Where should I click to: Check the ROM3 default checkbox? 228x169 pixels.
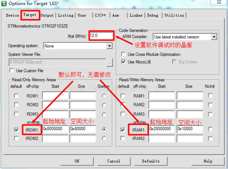click(16, 114)
